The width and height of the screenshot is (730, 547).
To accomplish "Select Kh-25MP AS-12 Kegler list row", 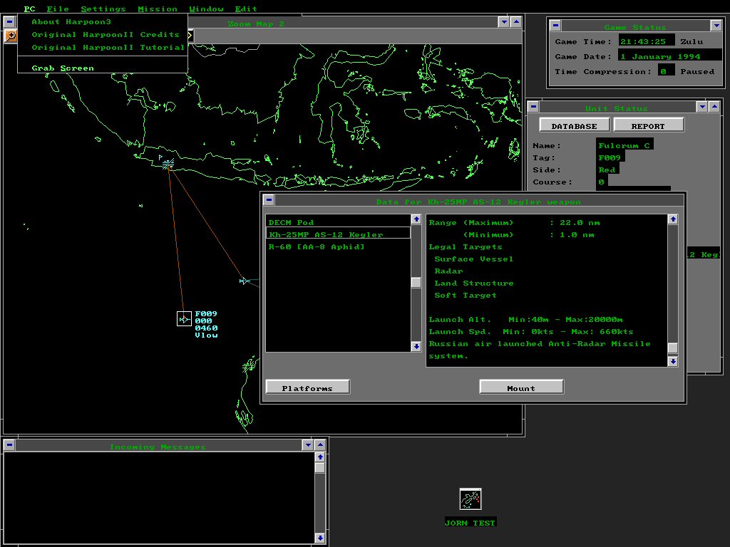I will (x=338, y=234).
